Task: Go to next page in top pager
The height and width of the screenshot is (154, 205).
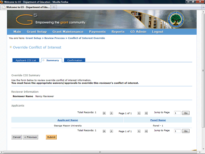Action: (139, 113)
